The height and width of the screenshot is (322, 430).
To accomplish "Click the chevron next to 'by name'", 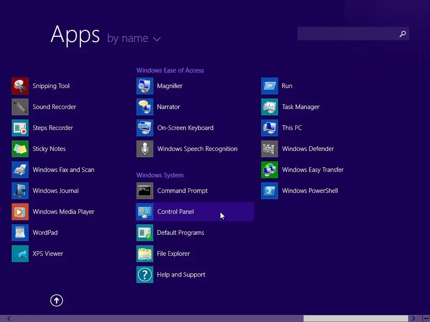I will point(157,39).
